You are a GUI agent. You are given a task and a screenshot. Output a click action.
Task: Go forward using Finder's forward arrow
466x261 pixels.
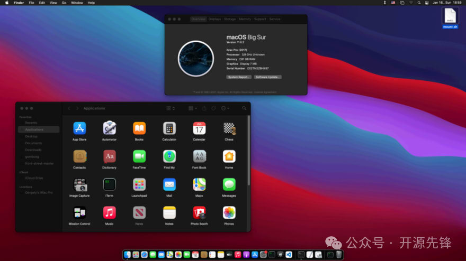click(77, 108)
